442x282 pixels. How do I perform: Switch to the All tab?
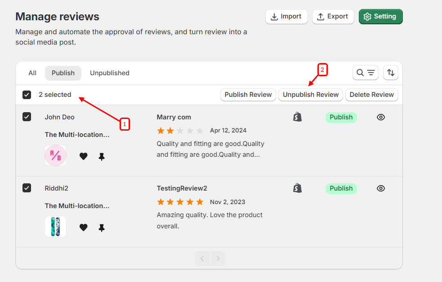pyautogui.click(x=32, y=73)
